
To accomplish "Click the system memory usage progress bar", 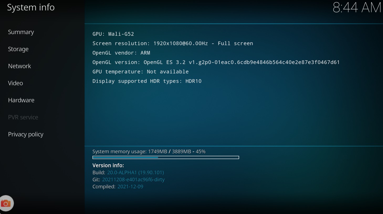I will click(x=166, y=157).
